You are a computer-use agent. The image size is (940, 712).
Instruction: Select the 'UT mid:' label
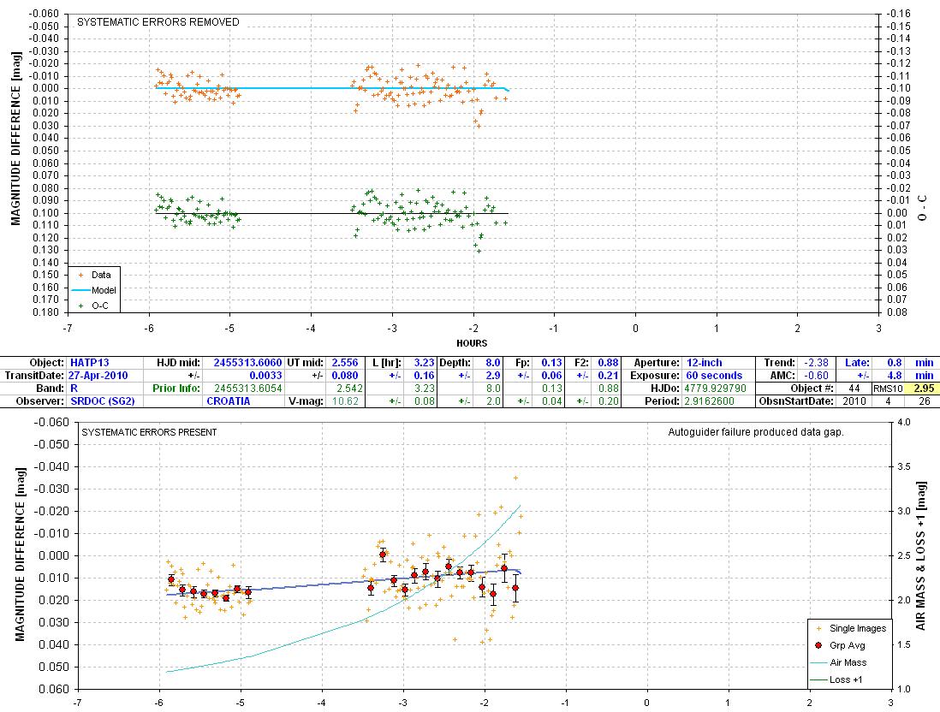tap(305, 363)
